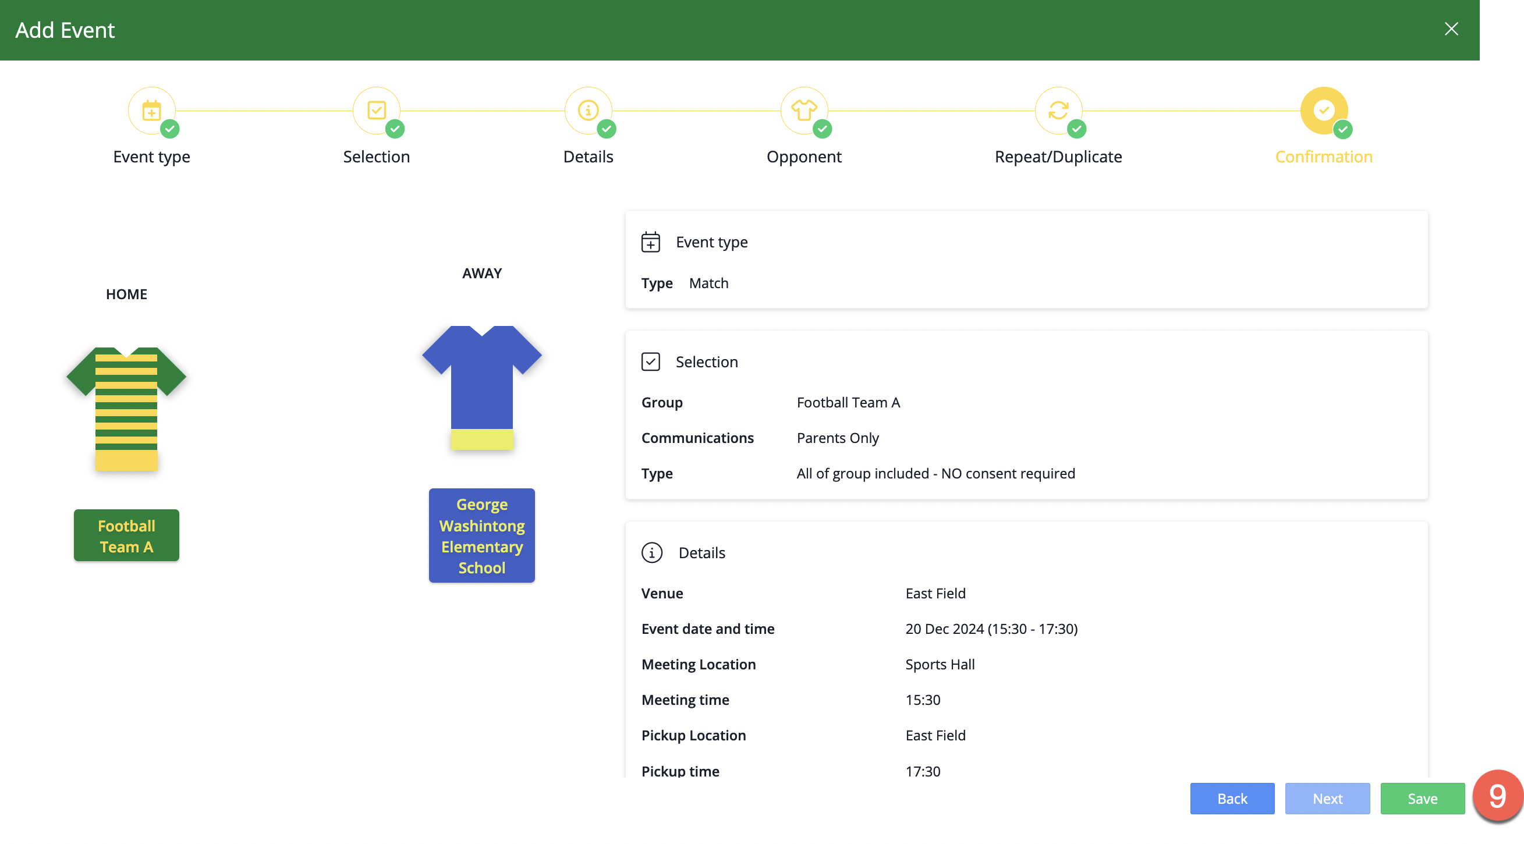Switch to the Repeat/Duplicate step label

click(x=1058, y=157)
